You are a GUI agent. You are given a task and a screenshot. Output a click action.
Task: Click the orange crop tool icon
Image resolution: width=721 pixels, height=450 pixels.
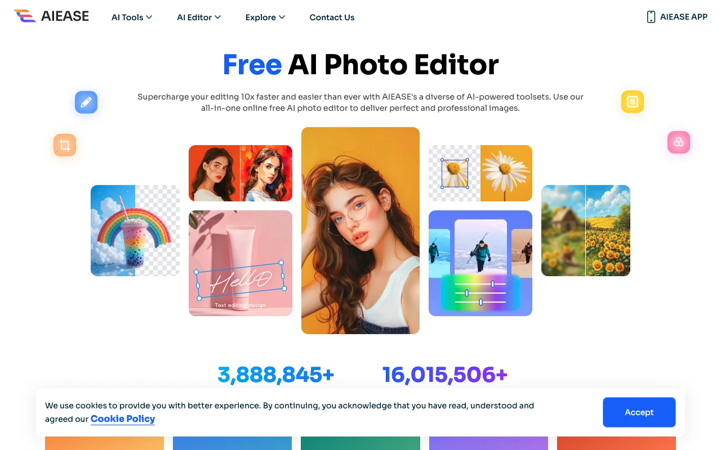pyautogui.click(x=65, y=145)
